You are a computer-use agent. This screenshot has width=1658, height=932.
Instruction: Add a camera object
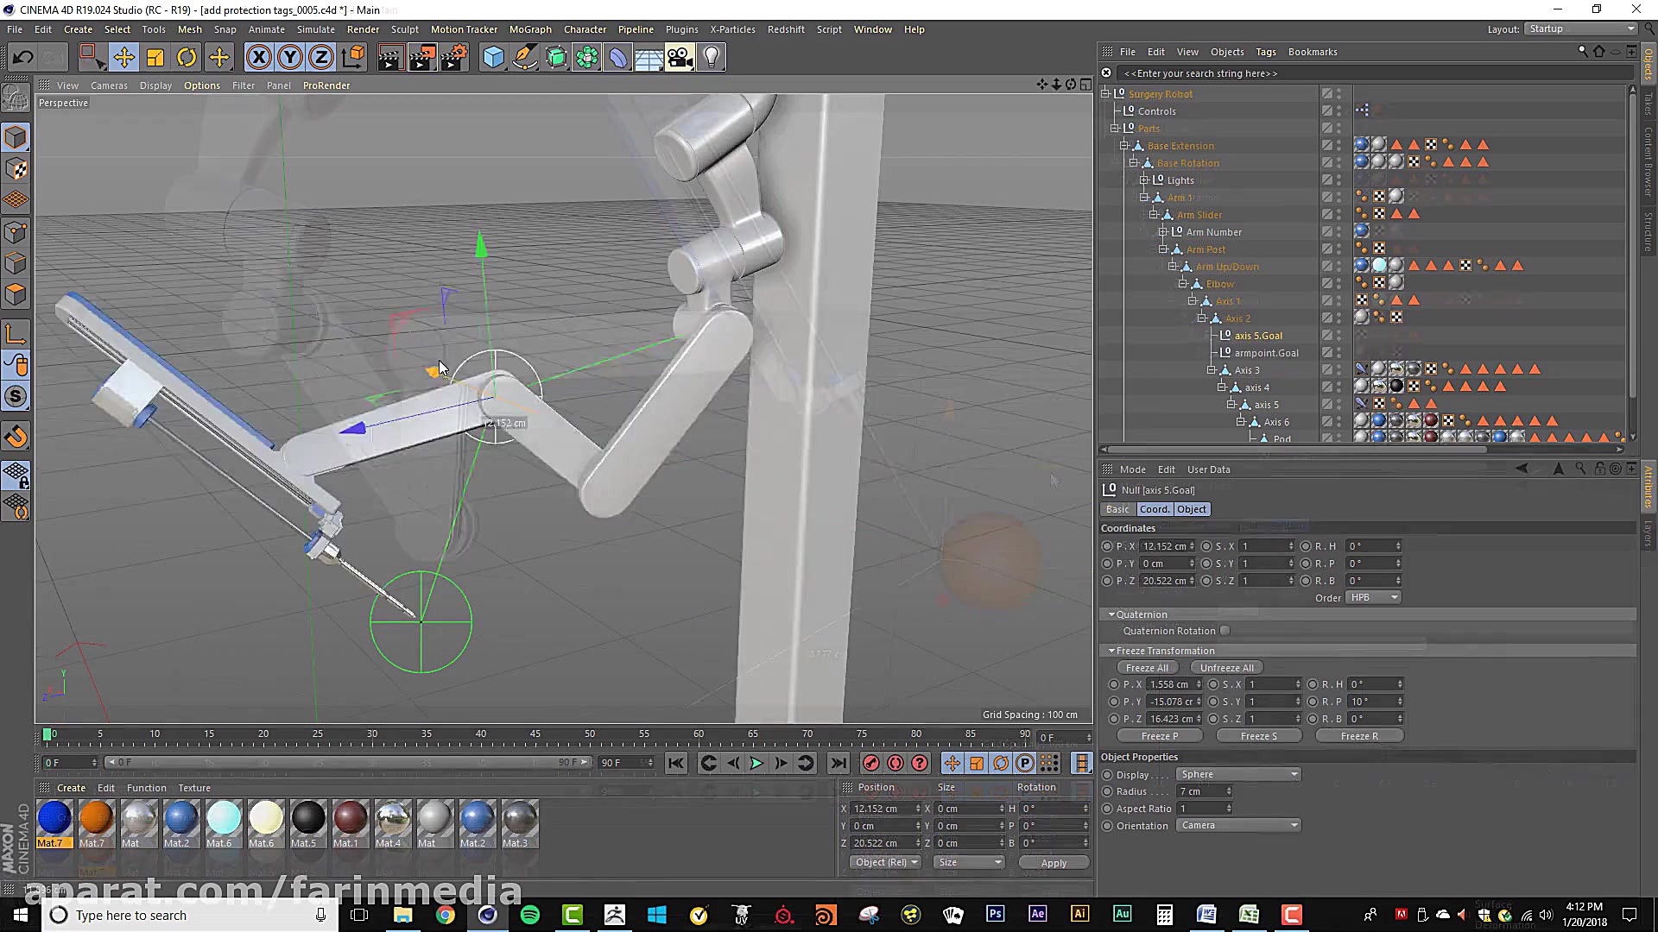coord(680,58)
